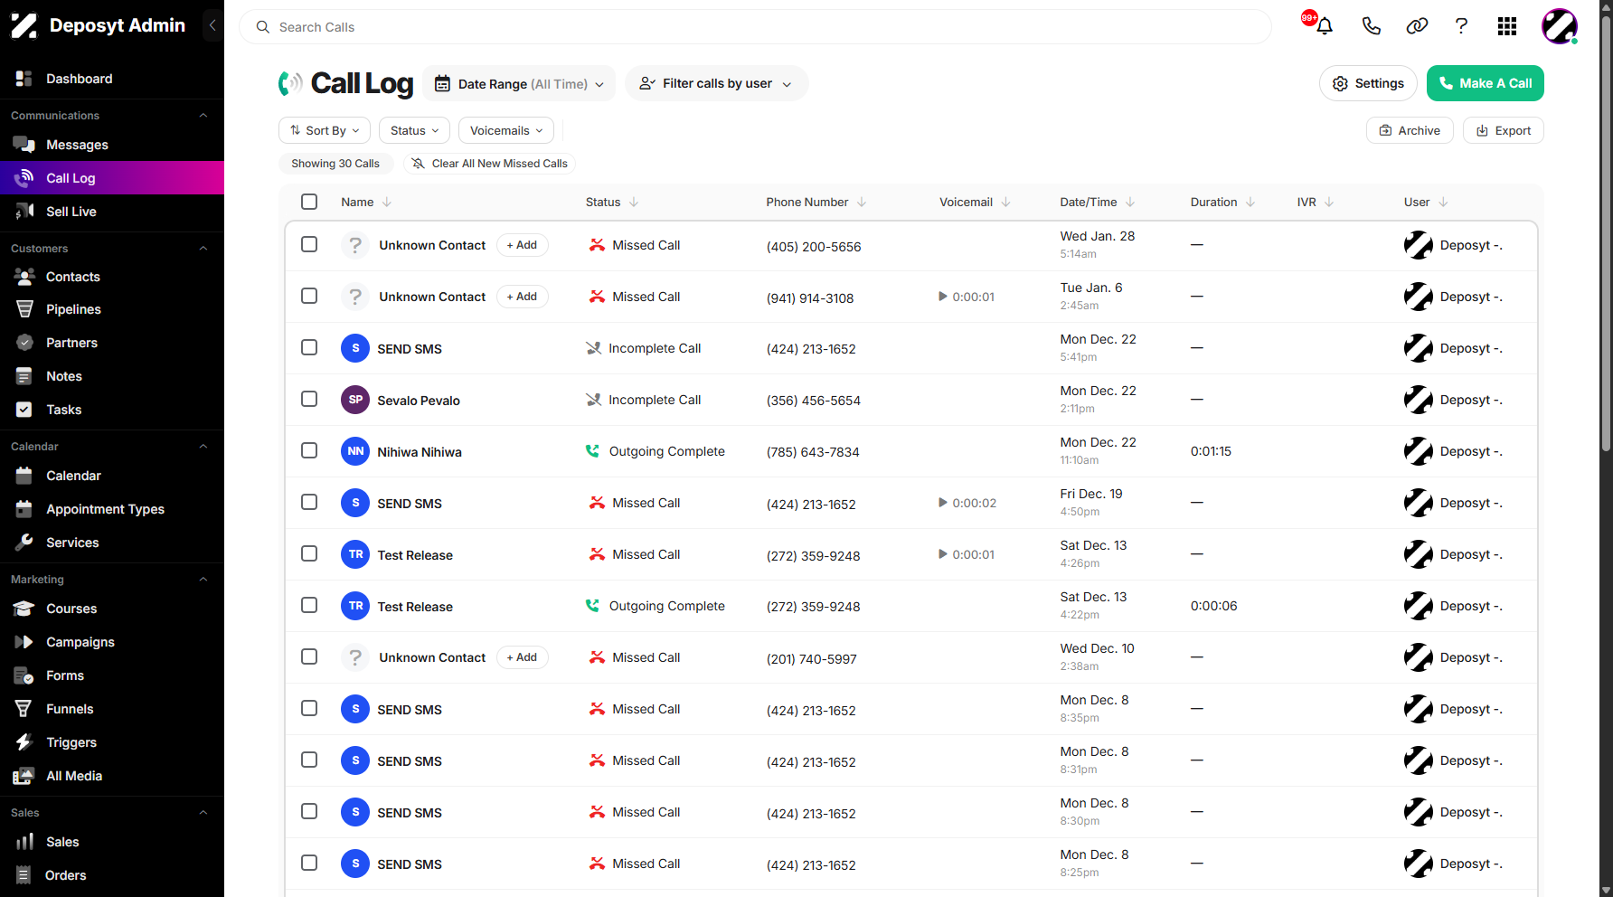The image size is (1613, 897).
Task: Click the Search Calls field
Action: (x=755, y=27)
